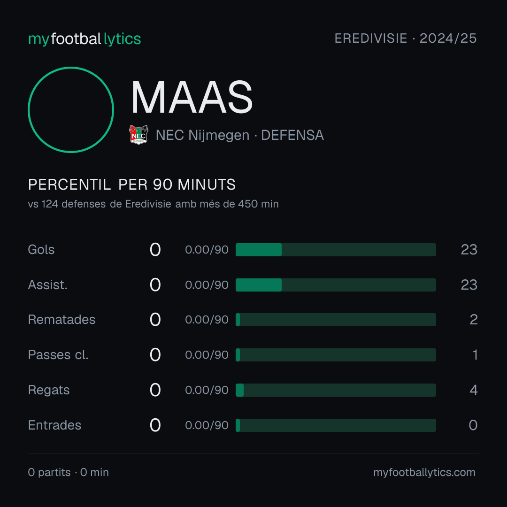Viewport: 507px width, 507px height.
Task: Click the Passes cl. percentile bar
Action: pos(336,355)
